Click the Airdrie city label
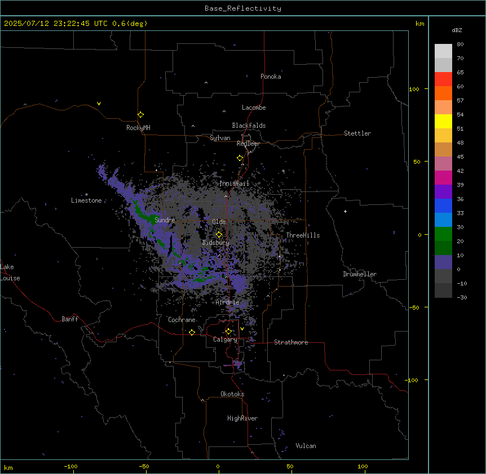486x474 pixels. pyautogui.click(x=228, y=302)
